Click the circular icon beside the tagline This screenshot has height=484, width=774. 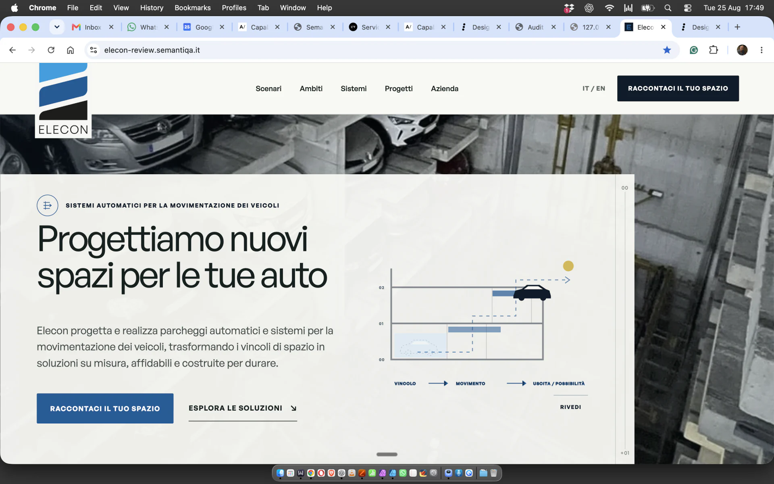click(48, 205)
